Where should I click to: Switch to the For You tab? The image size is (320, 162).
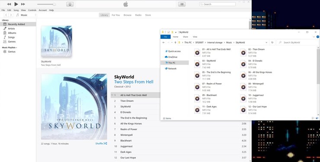[x=116, y=15]
